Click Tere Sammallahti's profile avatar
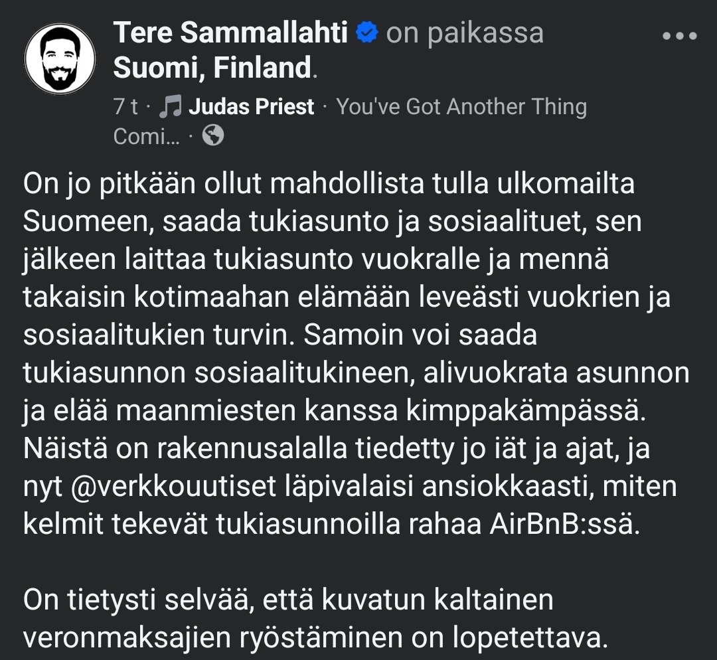This screenshot has width=717, height=660. point(60,60)
